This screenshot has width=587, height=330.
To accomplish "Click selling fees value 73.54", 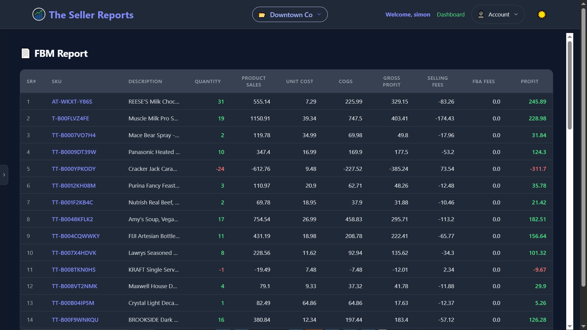I will click(447, 169).
